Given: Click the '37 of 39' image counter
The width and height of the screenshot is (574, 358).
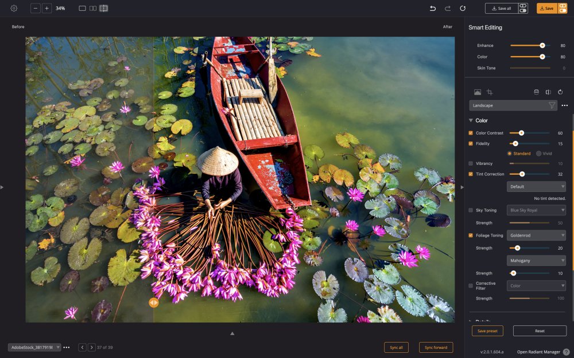Looking at the screenshot, I should (x=104, y=348).
